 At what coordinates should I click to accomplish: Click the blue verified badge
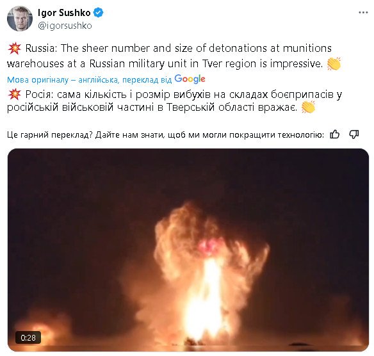tap(98, 13)
